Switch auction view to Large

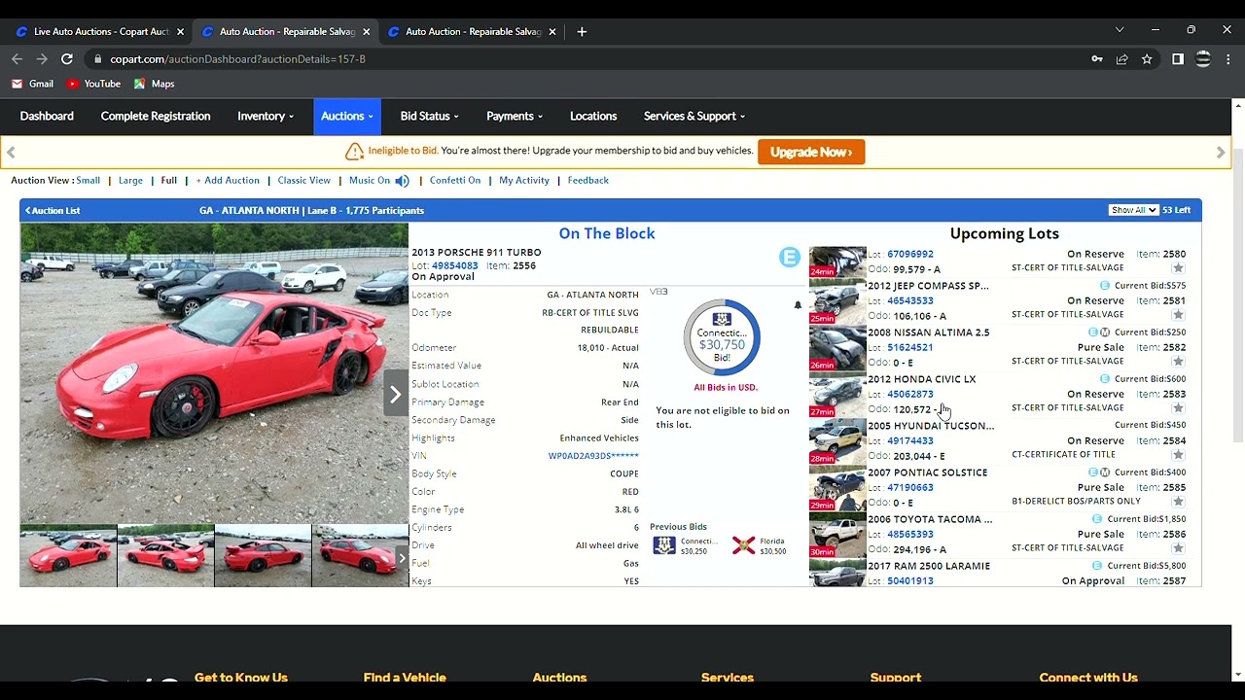pos(130,180)
